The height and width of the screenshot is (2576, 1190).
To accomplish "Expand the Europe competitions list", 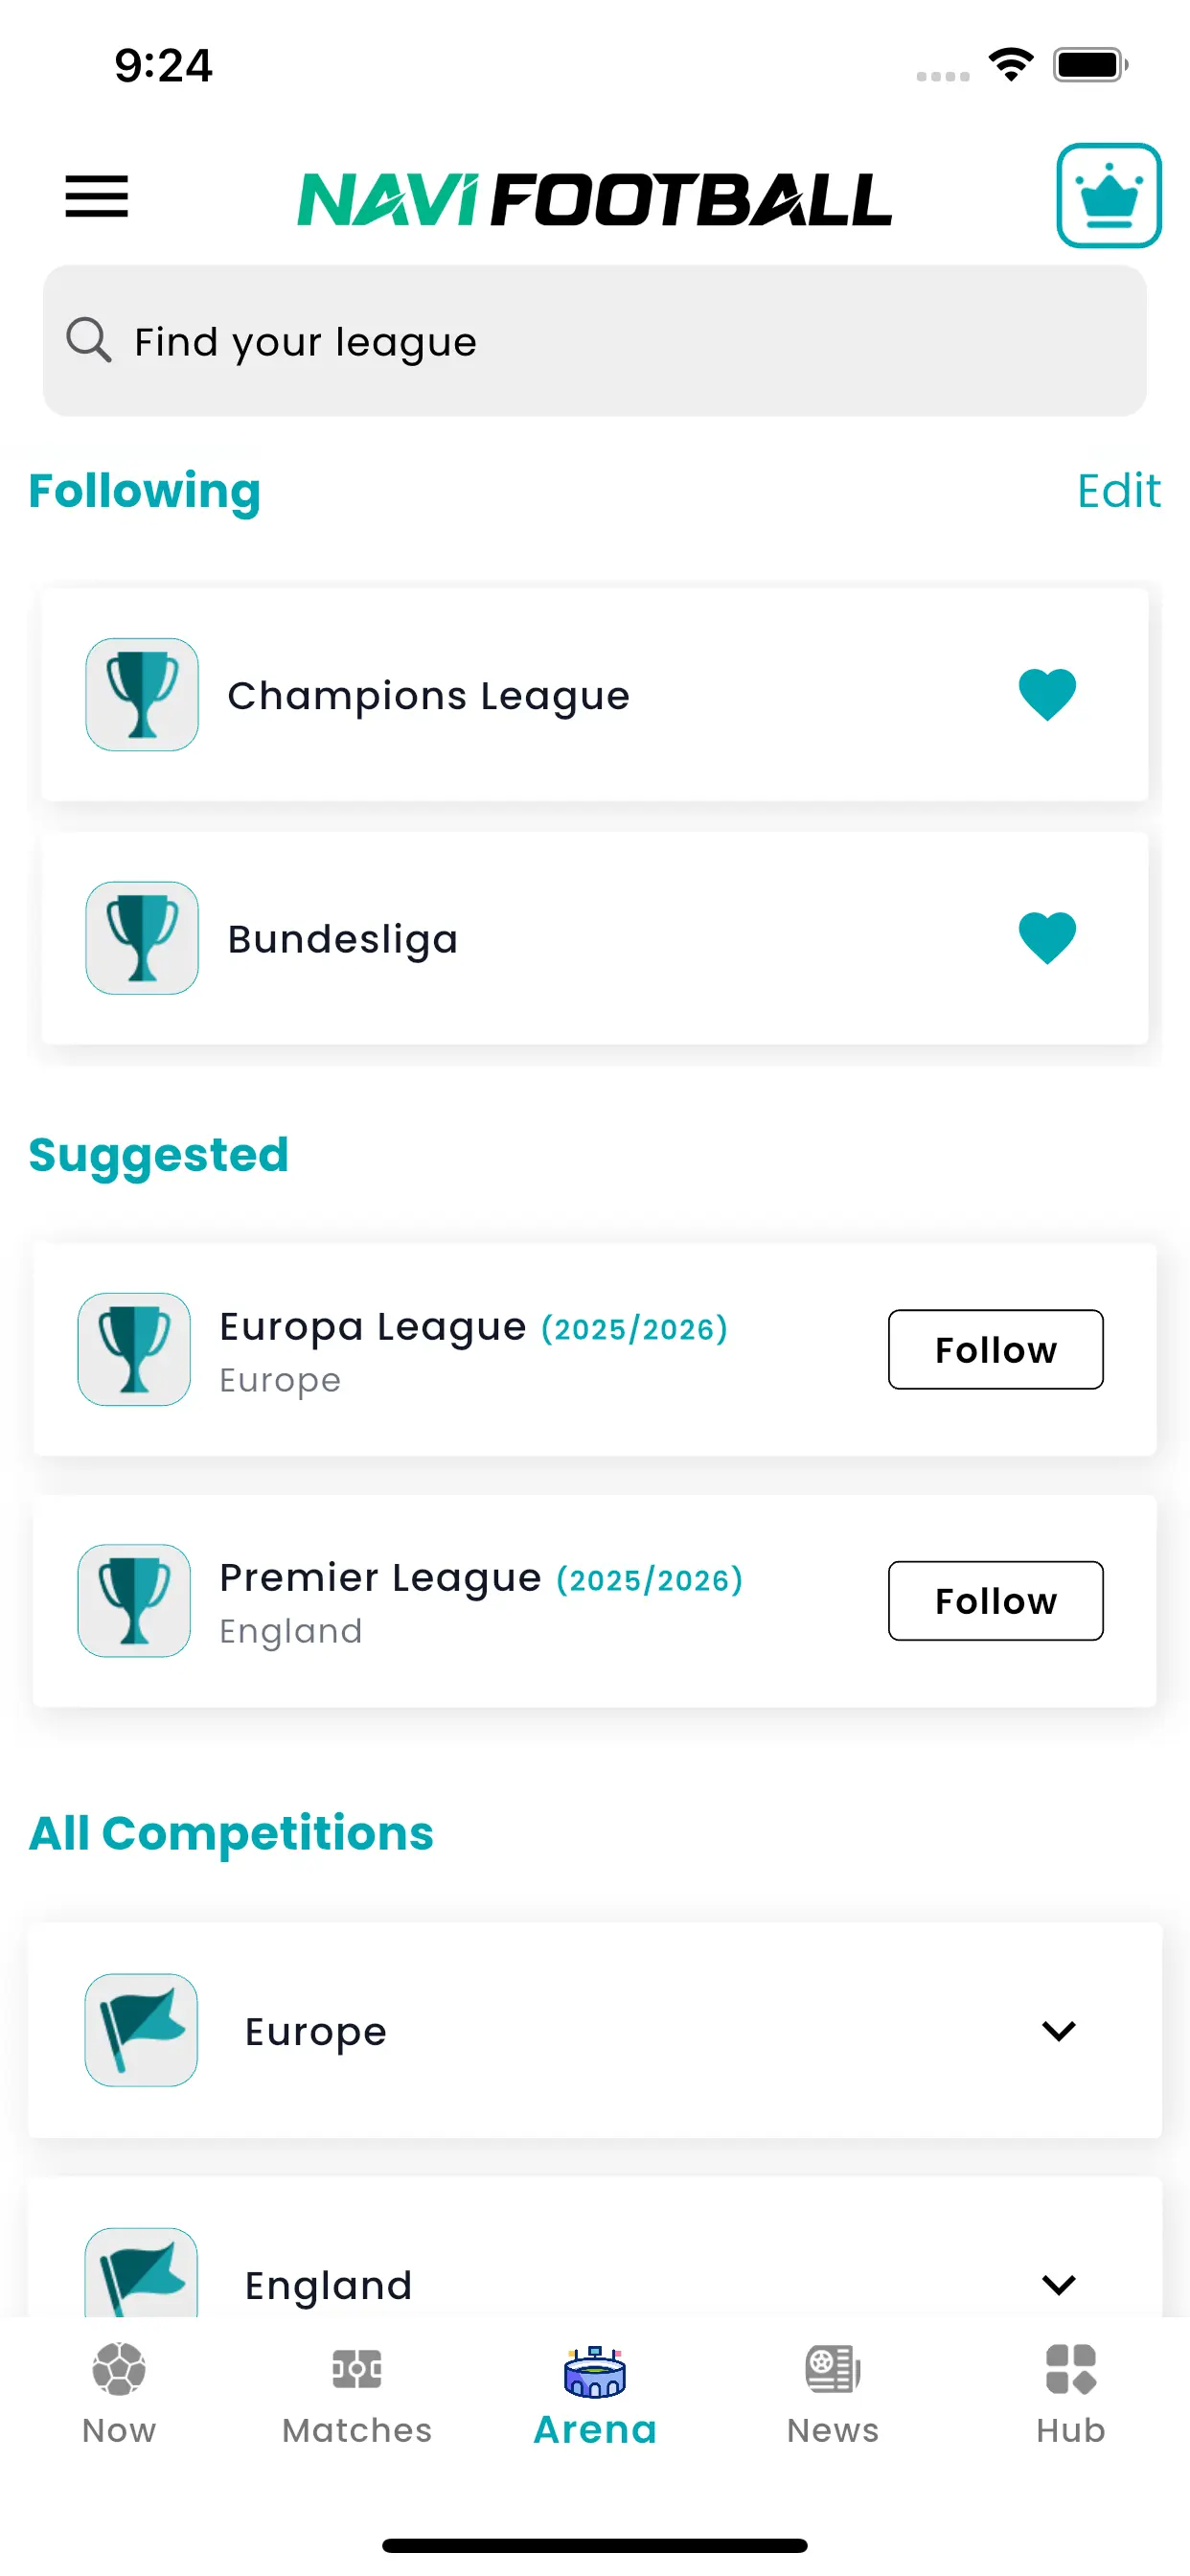I will tap(1058, 2031).
